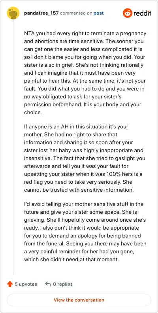Open the pandatree_157 user profile link
The image size is (158, 313).
pos(41,13)
